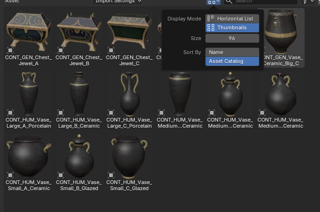Sort assets by Name
The height and width of the screenshot is (212, 320).
click(232, 52)
